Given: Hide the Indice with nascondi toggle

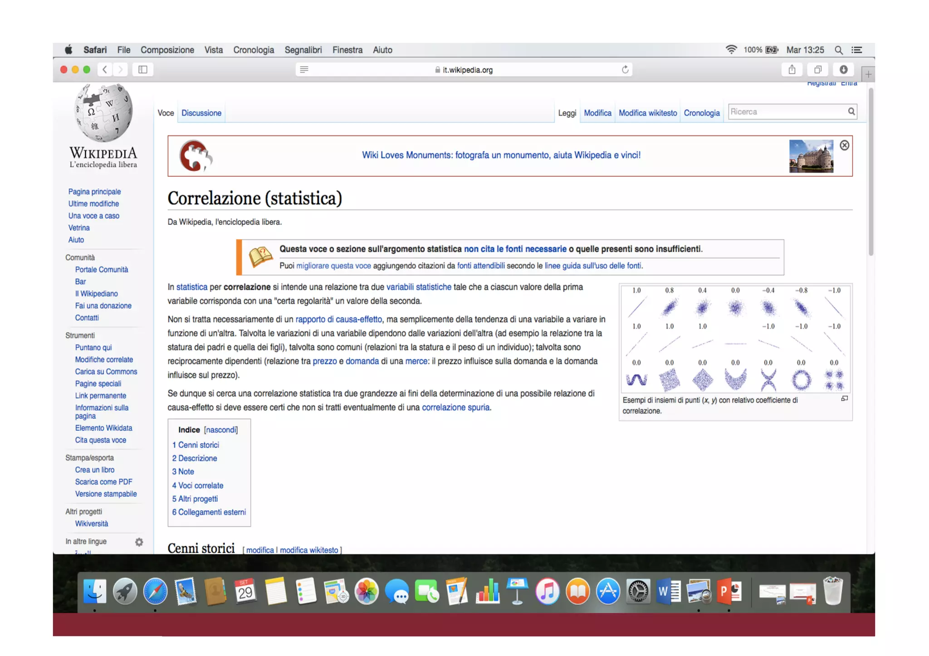Looking at the screenshot, I should [221, 430].
